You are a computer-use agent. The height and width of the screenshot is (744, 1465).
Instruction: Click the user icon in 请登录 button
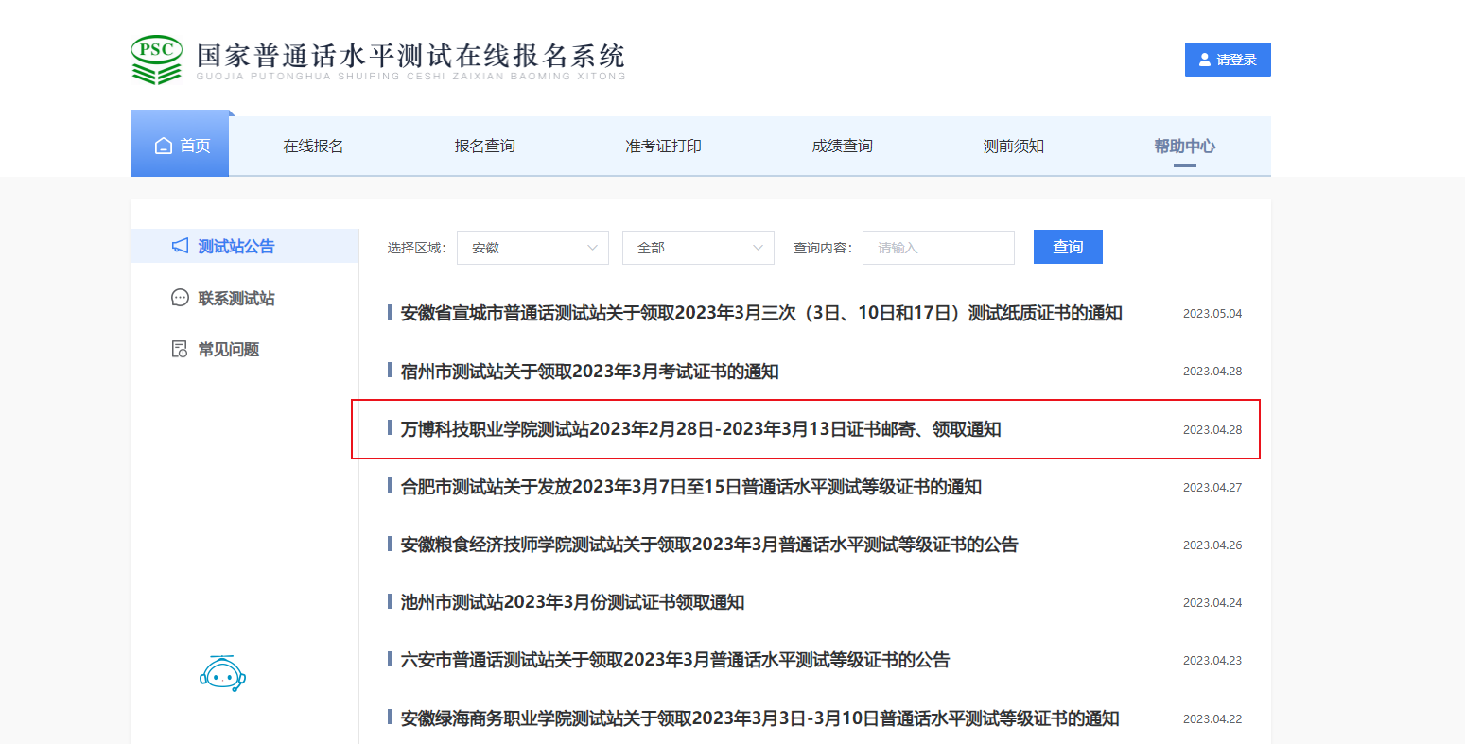point(1204,60)
